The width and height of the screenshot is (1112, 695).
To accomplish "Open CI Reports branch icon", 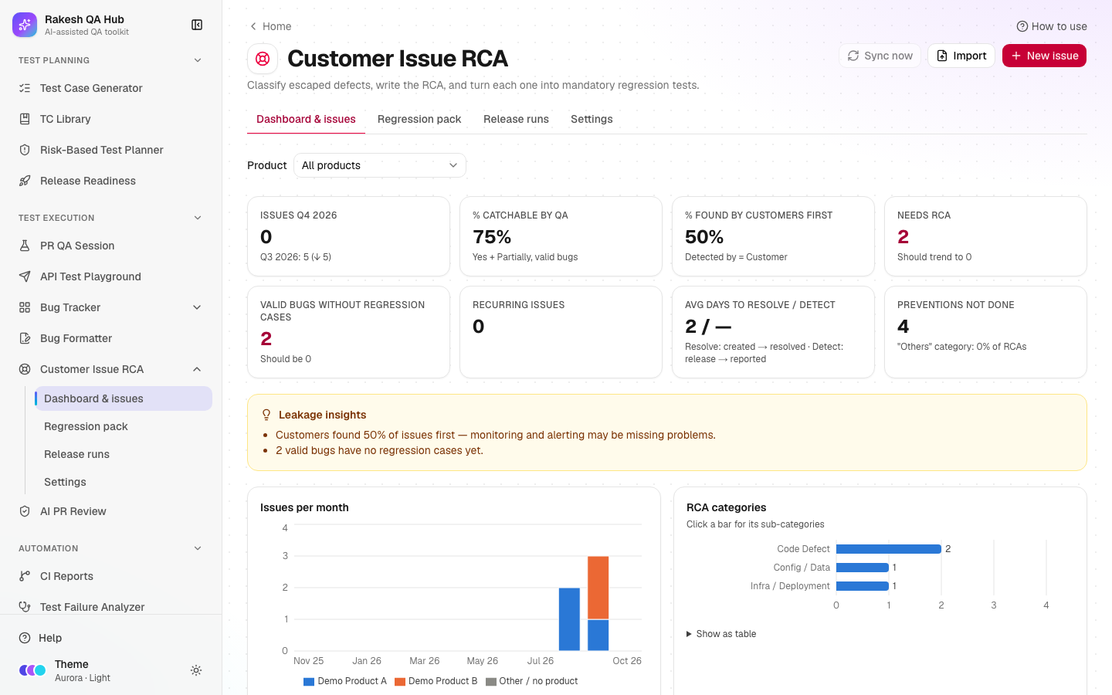I will (x=25, y=576).
